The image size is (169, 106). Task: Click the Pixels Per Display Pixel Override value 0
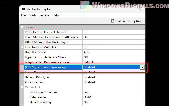coord(84,32)
